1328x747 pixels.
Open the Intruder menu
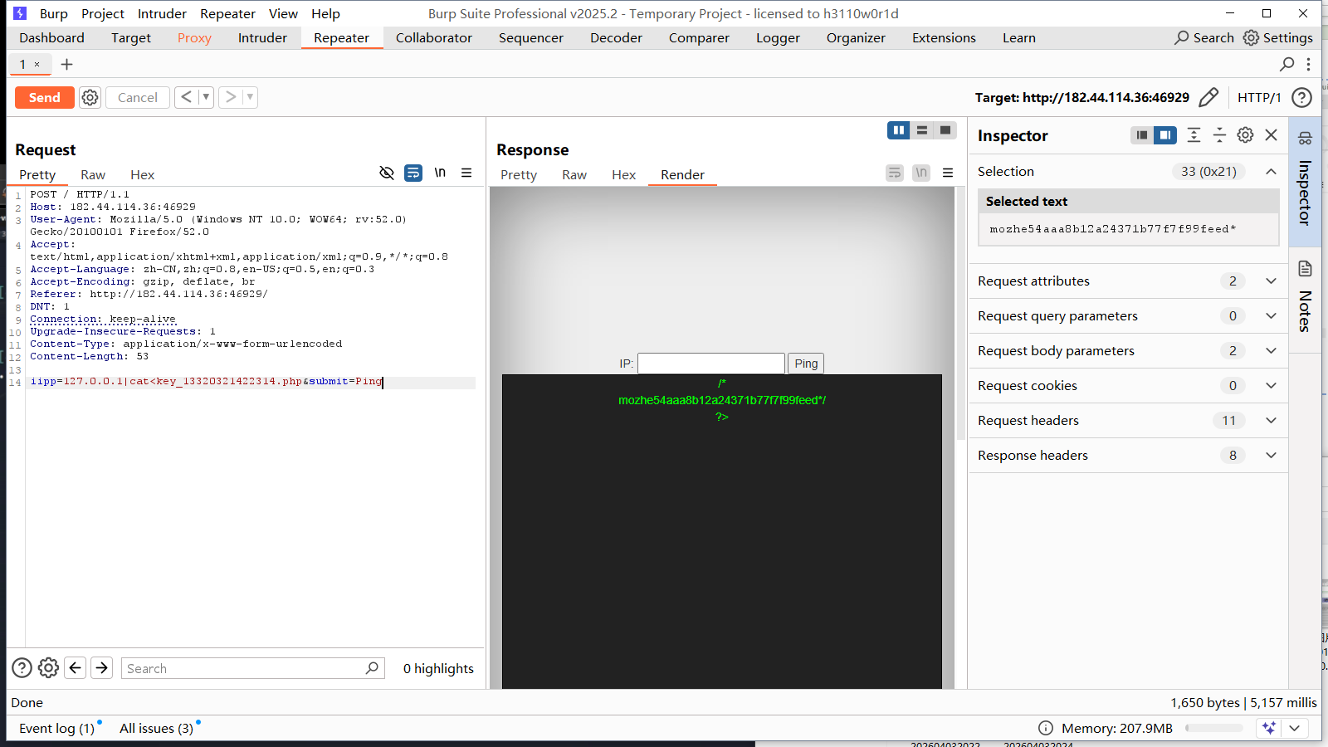[162, 13]
